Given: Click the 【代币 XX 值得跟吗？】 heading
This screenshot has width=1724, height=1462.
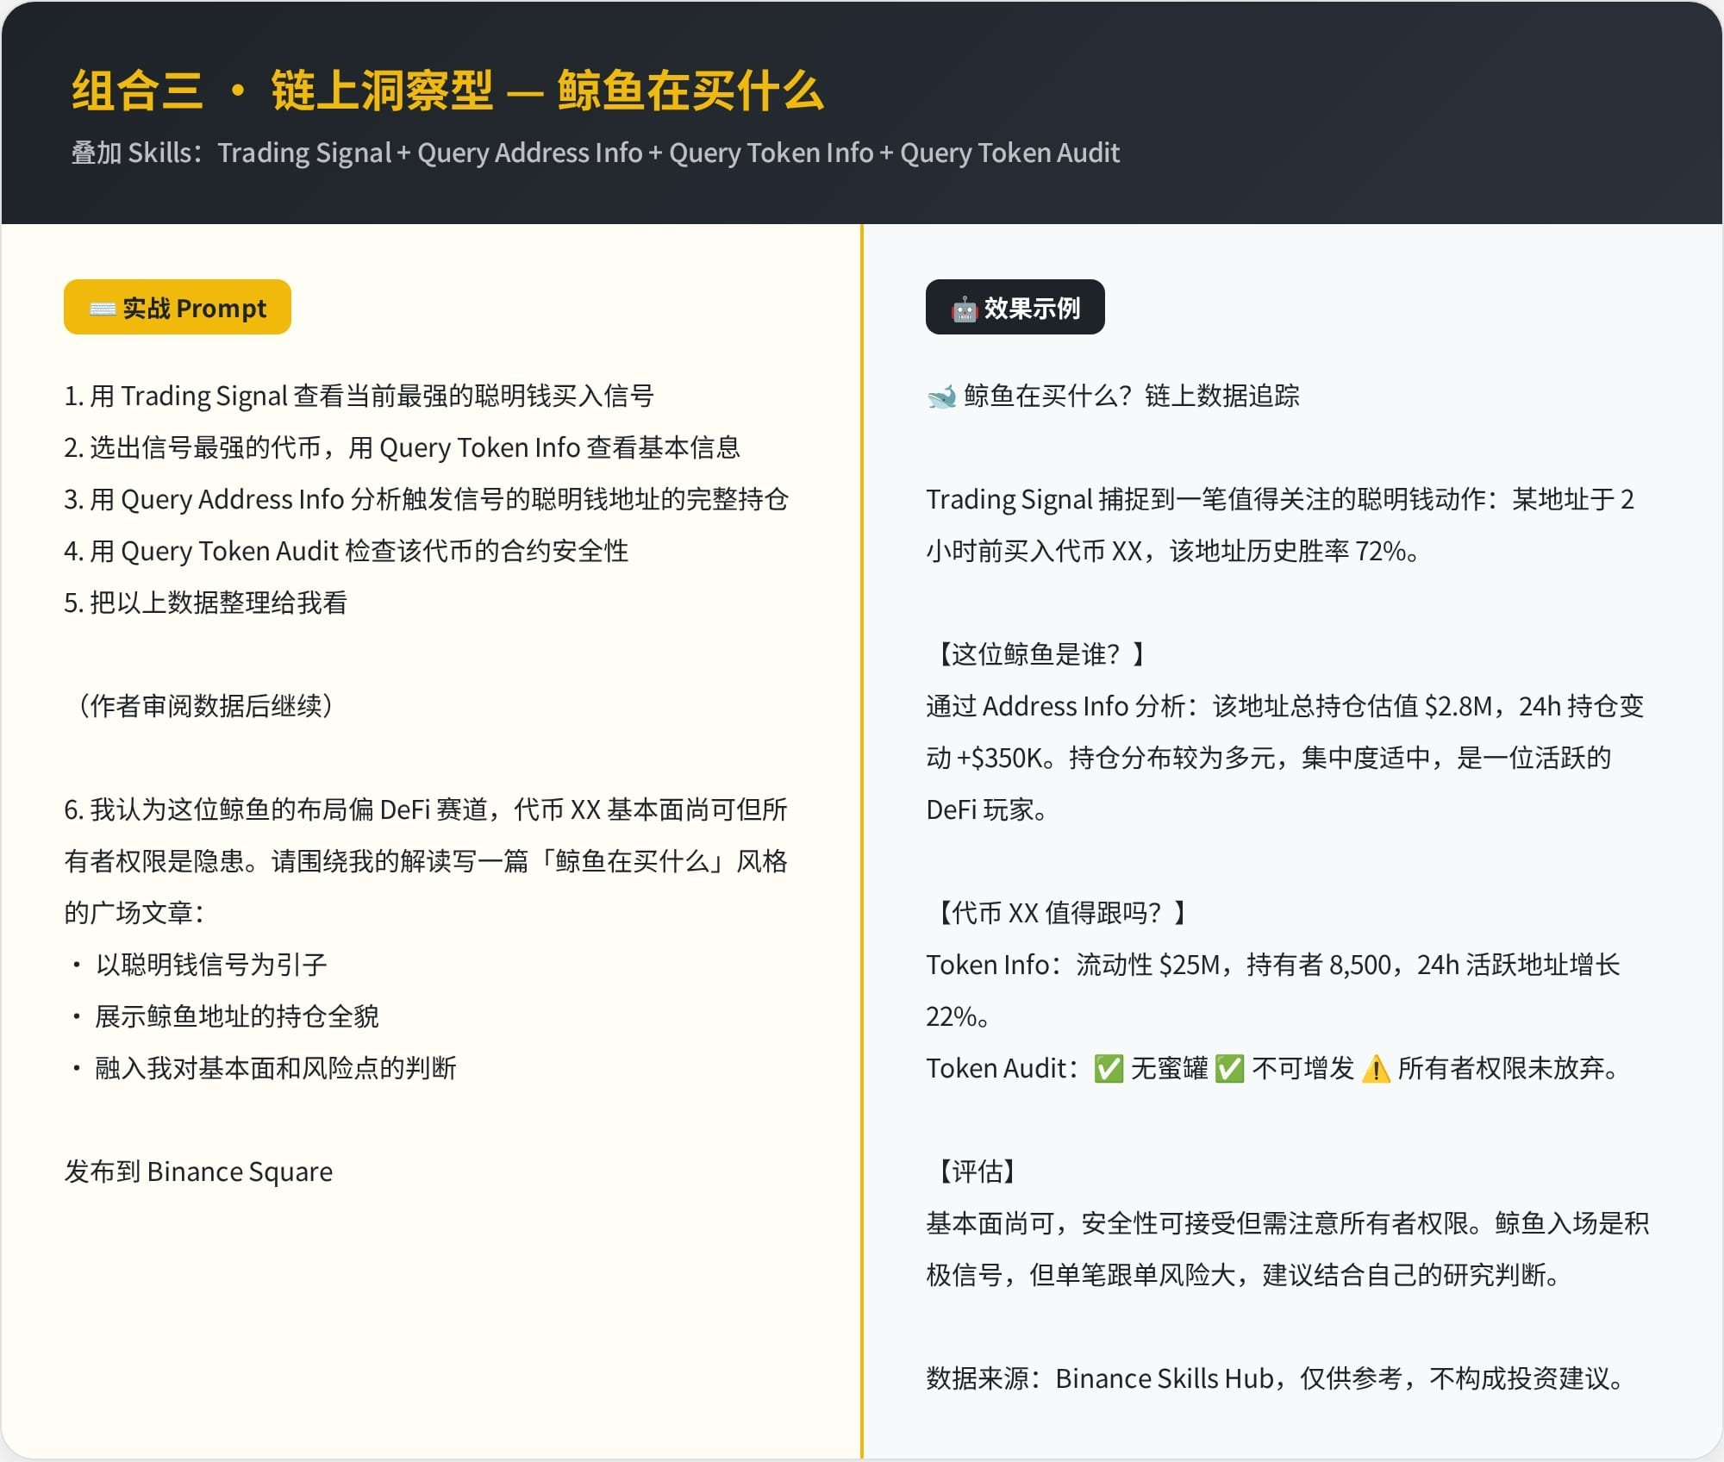Looking at the screenshot, I should pyautogui.click(x=1060, y=913).
